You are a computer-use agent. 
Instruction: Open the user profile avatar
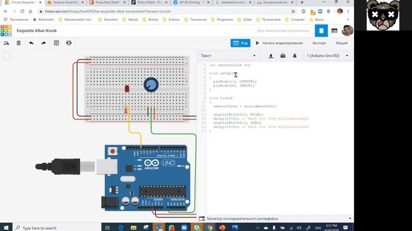tap(347, 31)
